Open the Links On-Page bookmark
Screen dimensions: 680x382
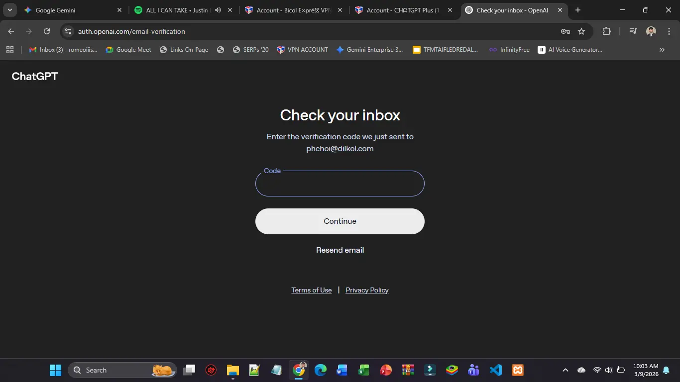184,50
